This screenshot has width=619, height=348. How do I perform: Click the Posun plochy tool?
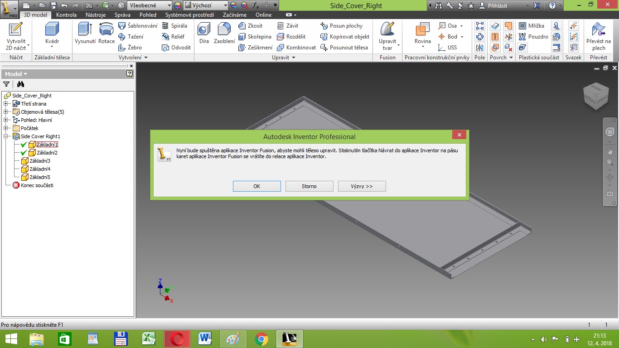coord(342,26)
